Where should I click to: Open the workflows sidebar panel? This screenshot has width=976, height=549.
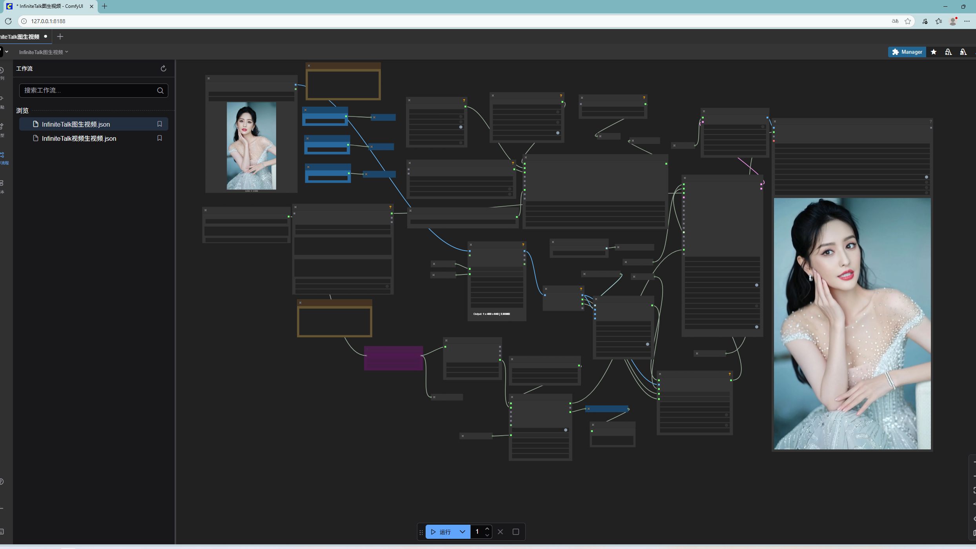[x=3, y=158]
